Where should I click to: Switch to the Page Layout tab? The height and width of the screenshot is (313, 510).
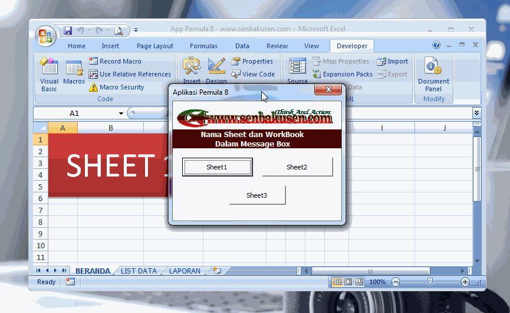(x=155, y=46)
